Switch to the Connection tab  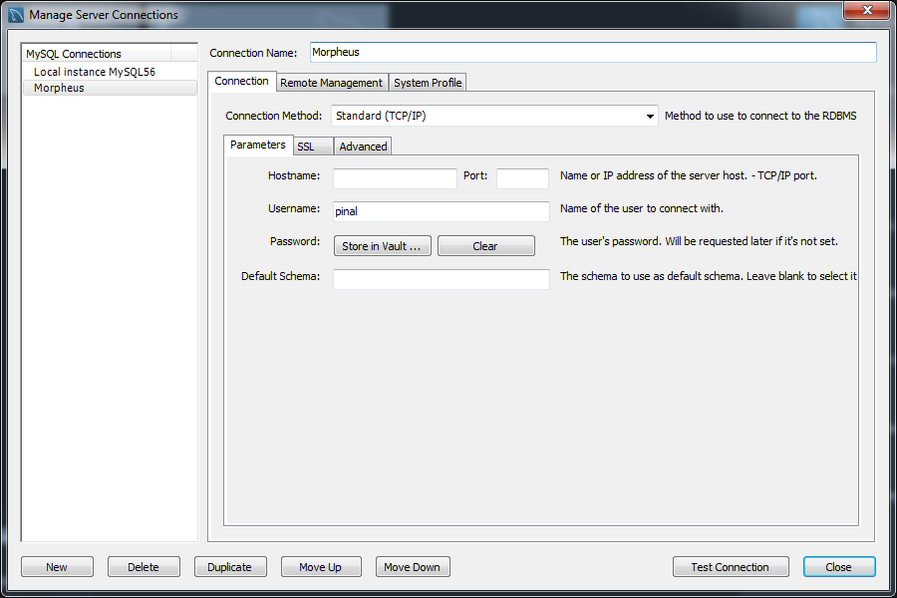click(241, 82)
